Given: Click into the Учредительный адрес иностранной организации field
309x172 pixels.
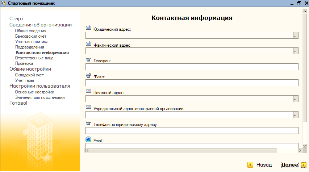Looking at the screenshot, I should [189, 115].
